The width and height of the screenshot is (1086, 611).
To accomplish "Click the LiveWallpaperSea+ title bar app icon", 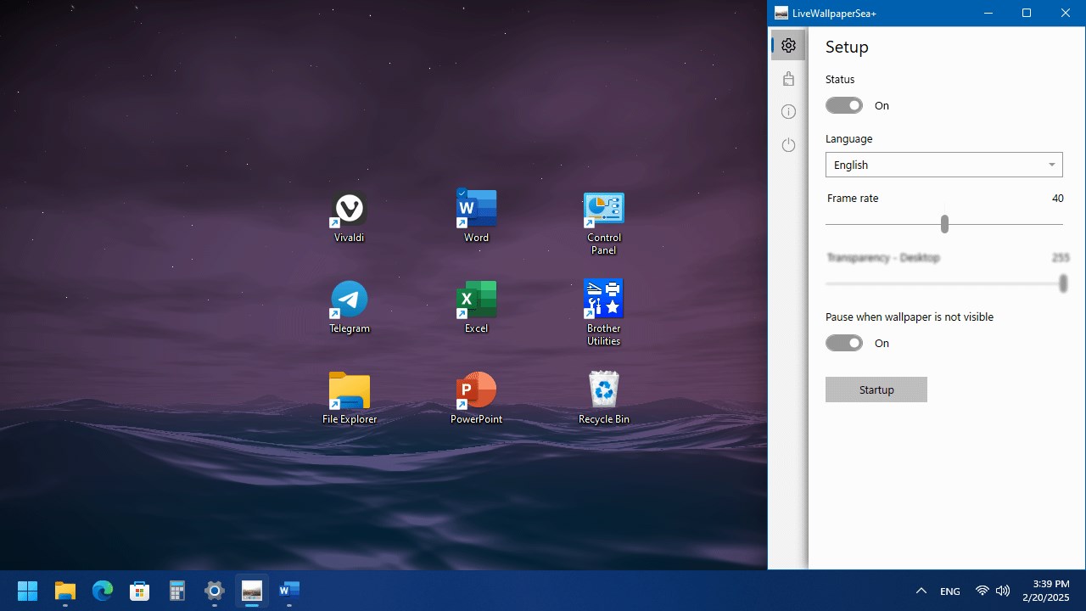I will (781, 13).
